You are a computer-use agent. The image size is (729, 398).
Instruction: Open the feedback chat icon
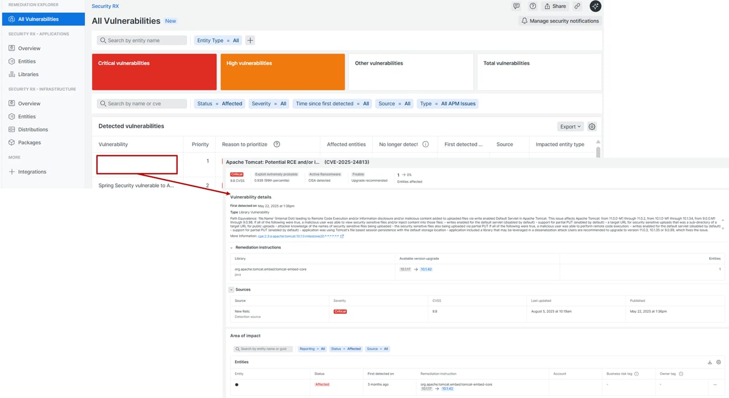(516, 6)
